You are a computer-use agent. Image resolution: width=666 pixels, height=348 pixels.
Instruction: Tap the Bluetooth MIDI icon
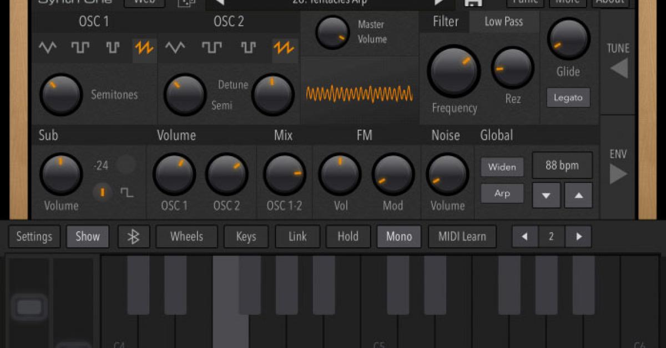[x=133, y=236]
